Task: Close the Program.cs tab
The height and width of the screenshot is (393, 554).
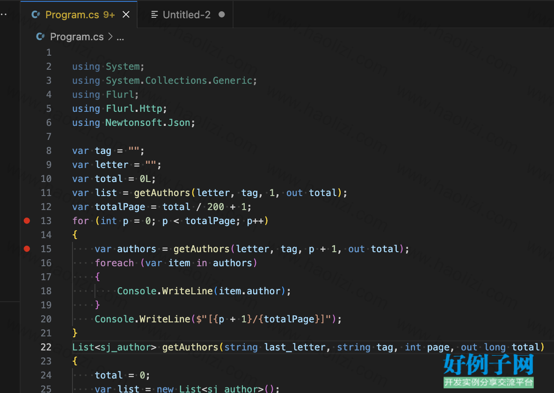Action: point(126,15)
